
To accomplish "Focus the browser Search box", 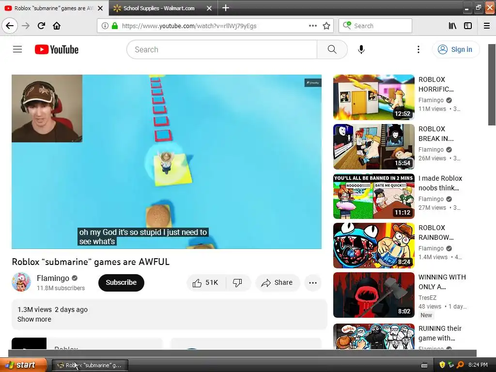I will (x=375, y=26).
